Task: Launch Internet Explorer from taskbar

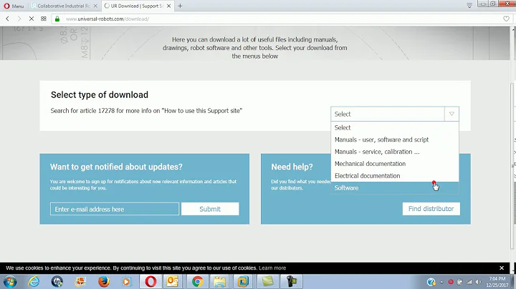Action: tap(34, 282)
